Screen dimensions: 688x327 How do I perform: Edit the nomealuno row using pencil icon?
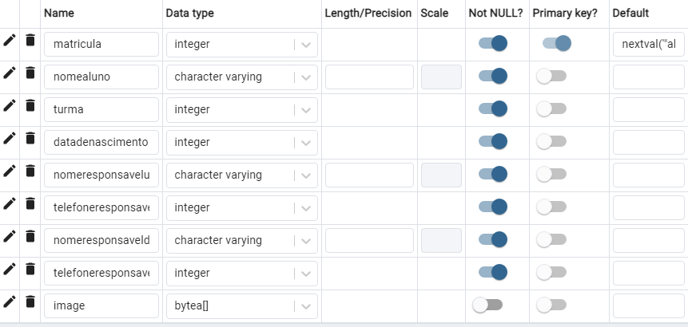(x=10, y=73)
